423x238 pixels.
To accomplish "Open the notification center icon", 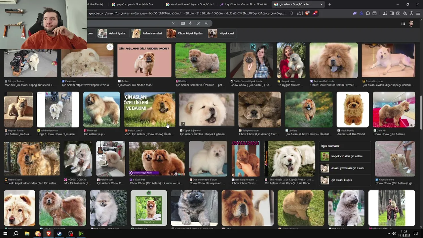I will (x=416, y=234).
